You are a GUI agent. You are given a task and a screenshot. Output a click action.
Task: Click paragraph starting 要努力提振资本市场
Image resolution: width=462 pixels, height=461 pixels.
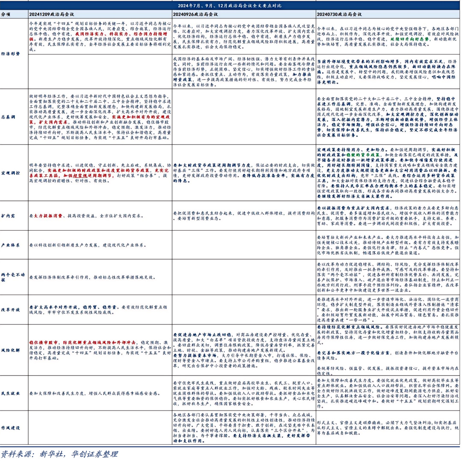pos(244,360)
